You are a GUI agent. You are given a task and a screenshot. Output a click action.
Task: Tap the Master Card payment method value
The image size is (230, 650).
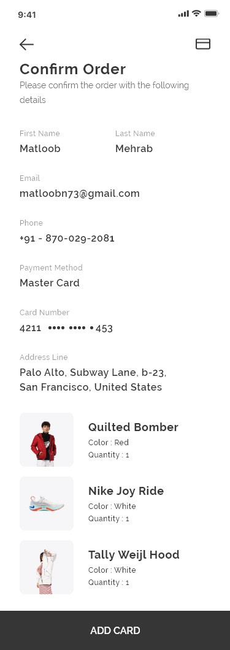[49, 283]
